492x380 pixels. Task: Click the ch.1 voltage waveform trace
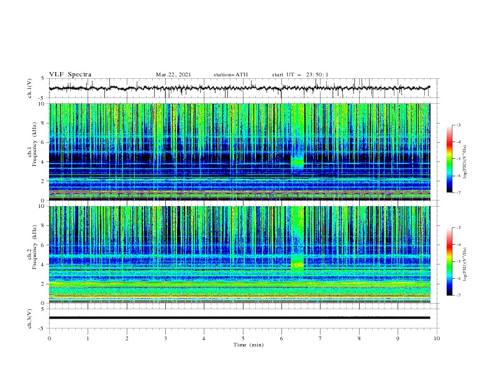pyautogui.click(x=239, y=88)
